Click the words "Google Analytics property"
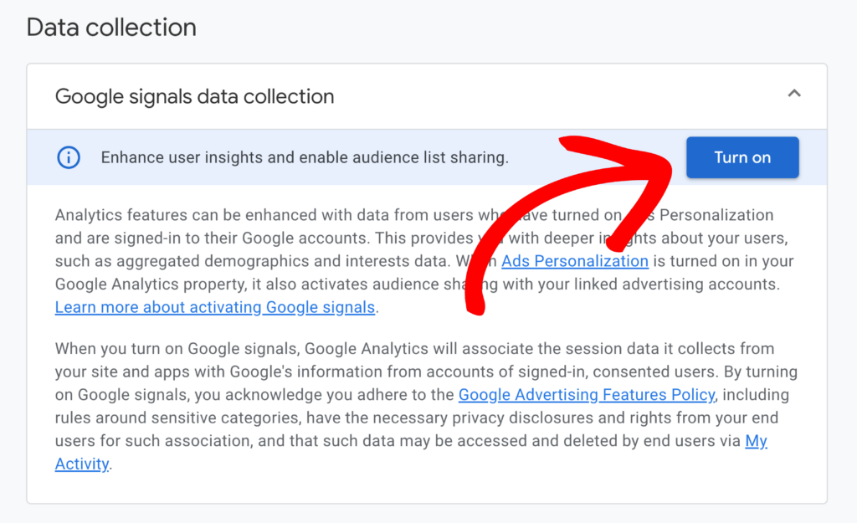Screen dimensions: 857x523 144,285
